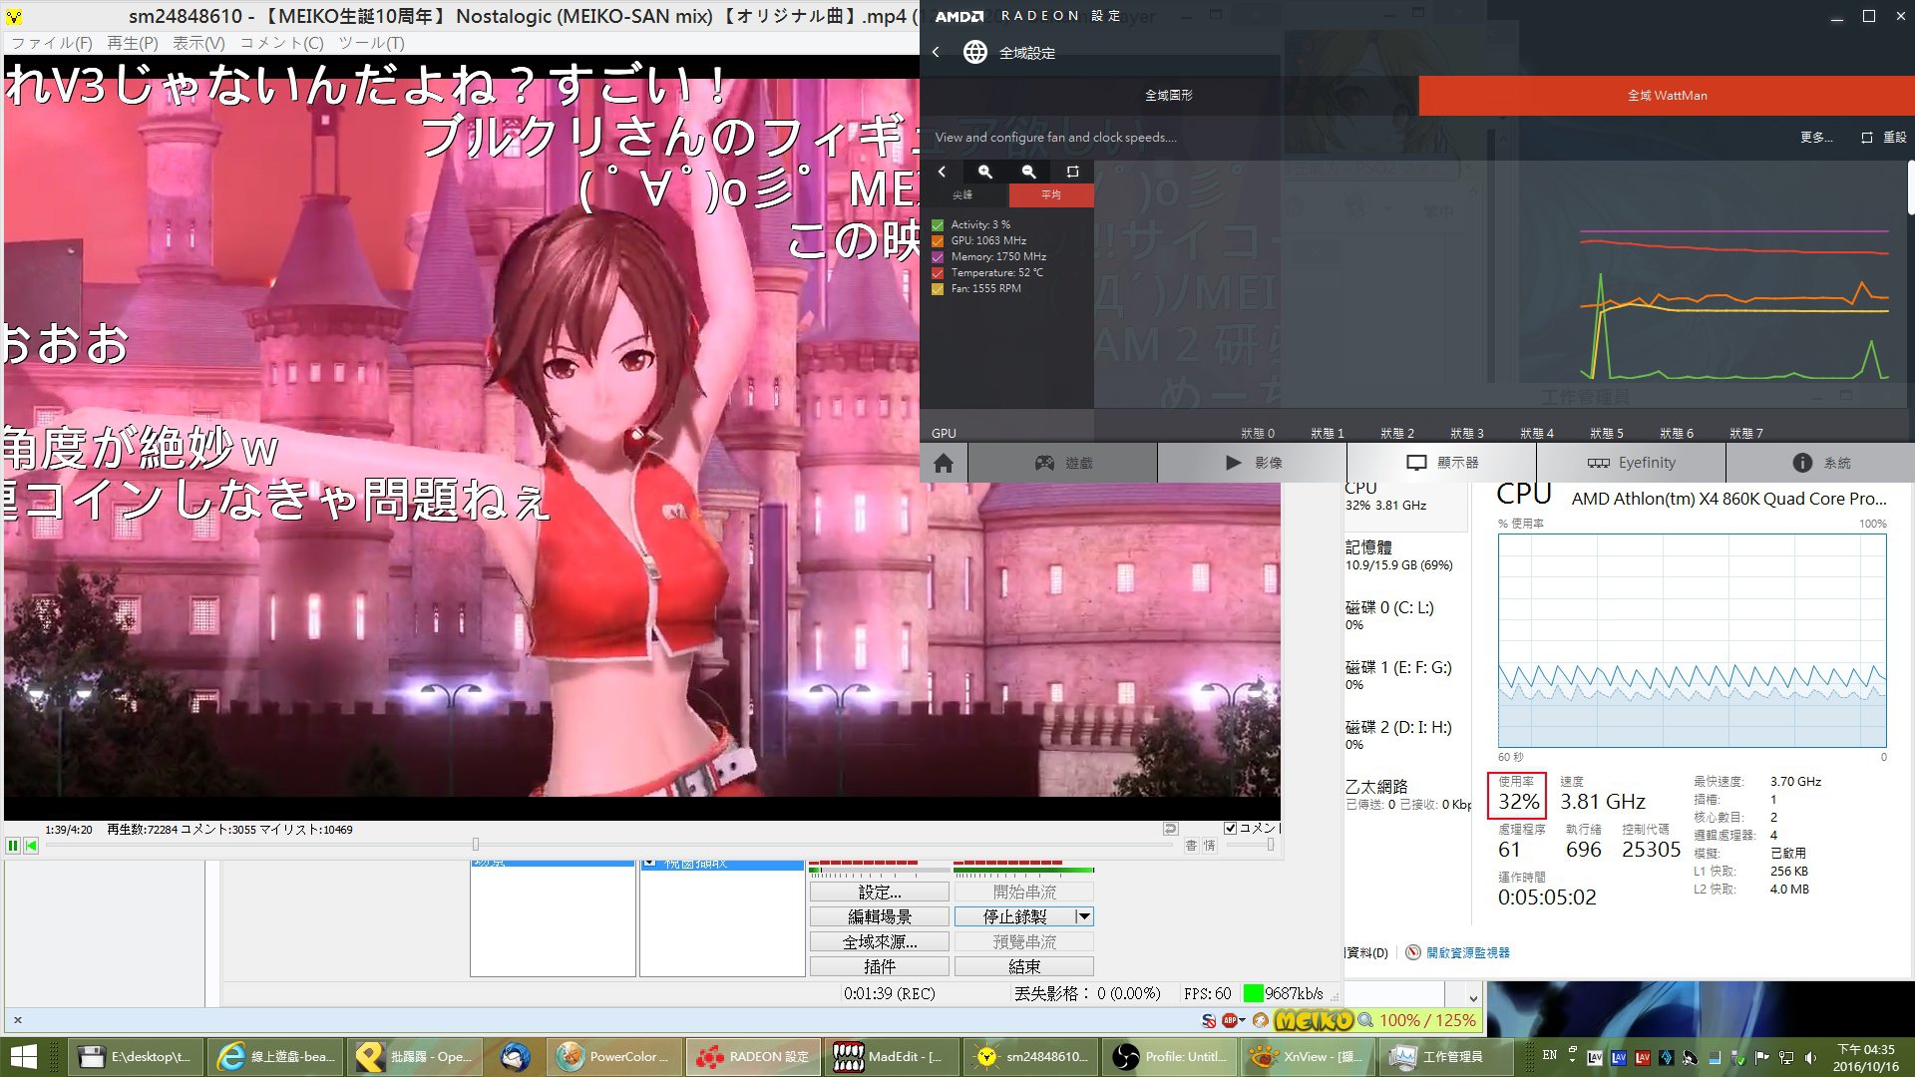Open the 遊戲 gaming section
Image resolution: width=1915 pixels, height=1077 pixels.
(x=1062, y=463)
